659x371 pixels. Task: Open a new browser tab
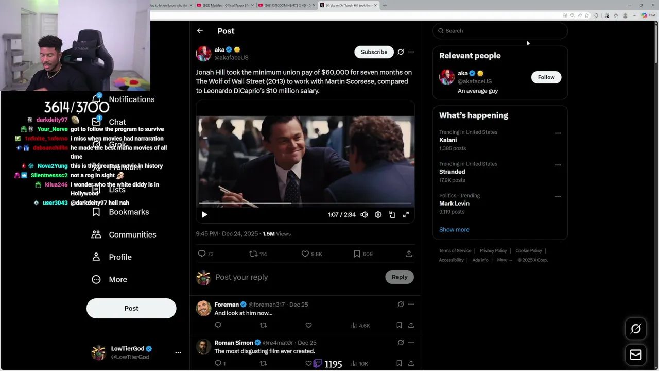(x=385, y=5)
